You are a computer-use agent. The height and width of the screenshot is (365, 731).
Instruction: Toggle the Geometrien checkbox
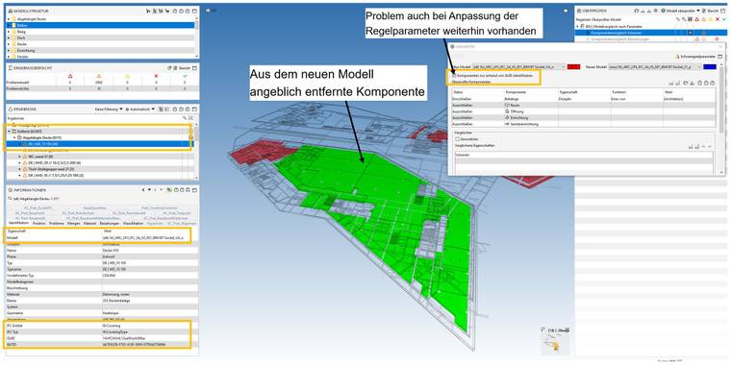[x=457, y=138]
